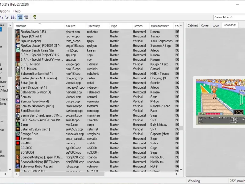Viewport: 245px width, 184px height.
Task: Click the megasys1.cpp source cell
Action: coord(75,87)
